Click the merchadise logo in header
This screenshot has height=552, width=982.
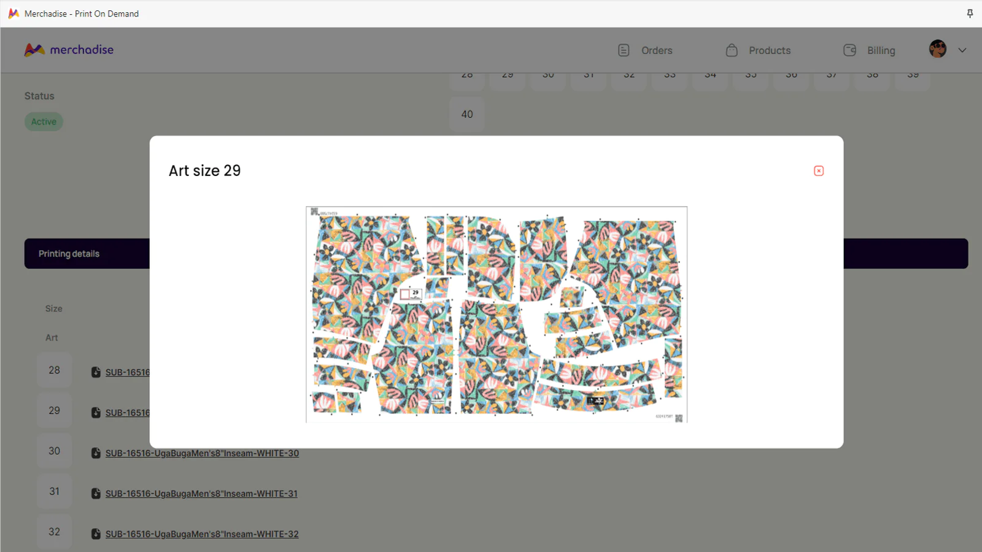click(69, 50)
